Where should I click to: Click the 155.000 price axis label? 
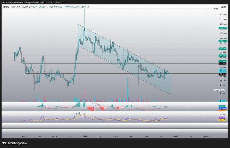(x=223, y=33)
